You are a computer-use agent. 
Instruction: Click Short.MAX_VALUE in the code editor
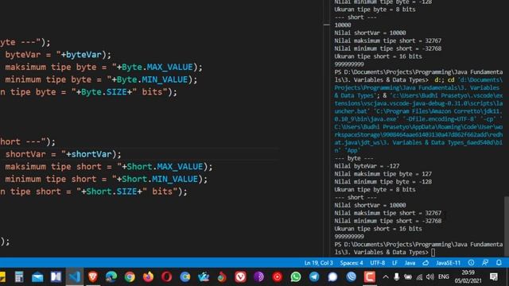click(x=165, y=167)
